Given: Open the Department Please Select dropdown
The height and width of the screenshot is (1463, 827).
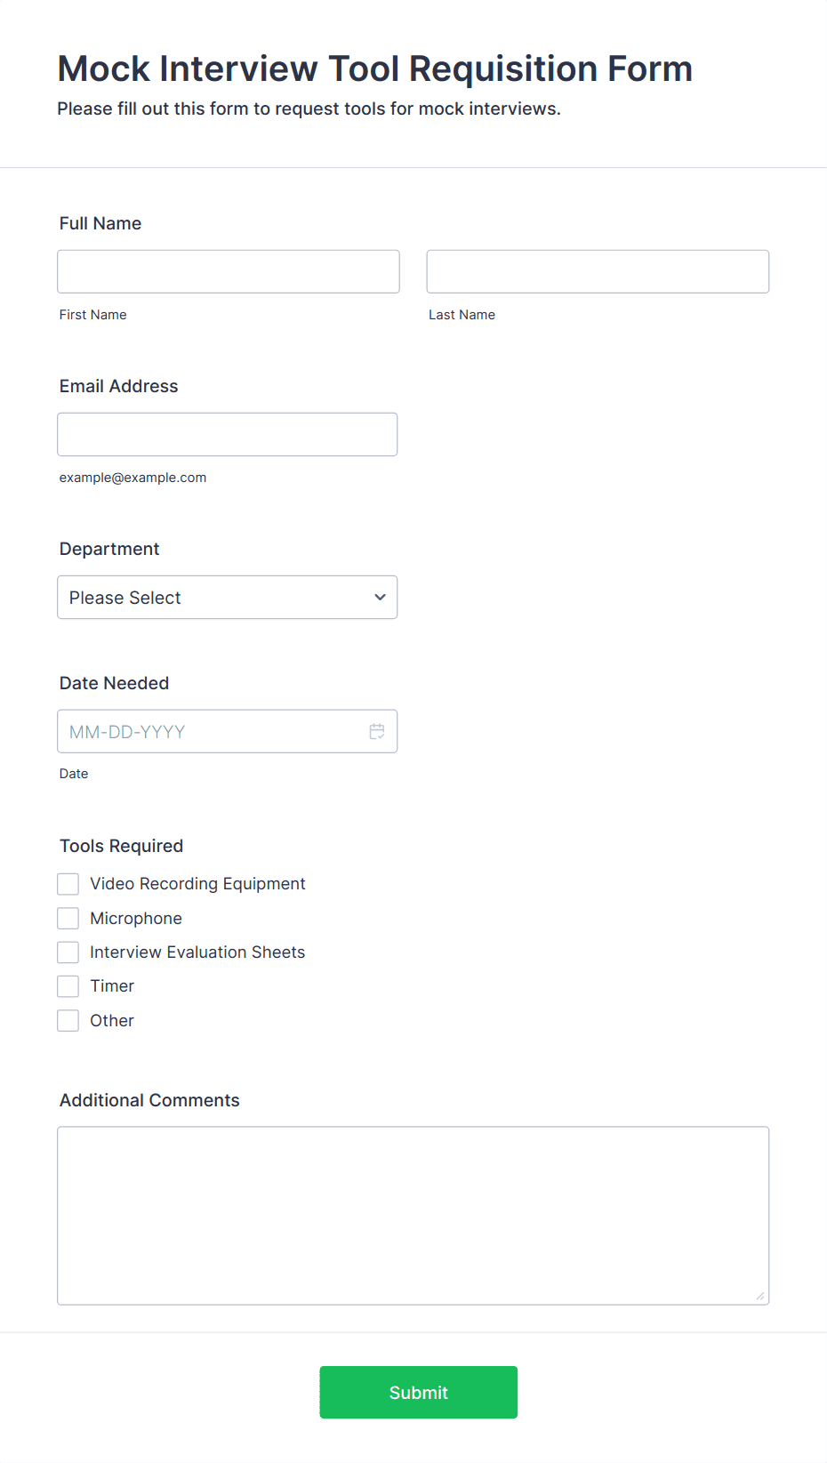Looking at the screenshot, I should coord(228,597).
